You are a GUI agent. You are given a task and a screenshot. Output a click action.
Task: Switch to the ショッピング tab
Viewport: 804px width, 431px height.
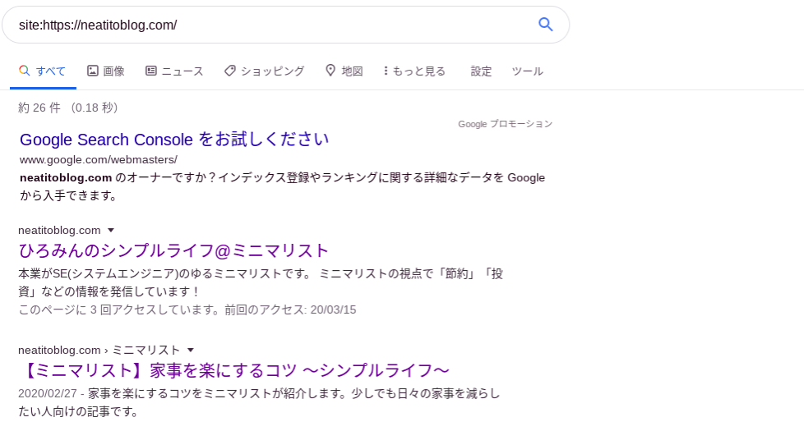pos(265,71)
